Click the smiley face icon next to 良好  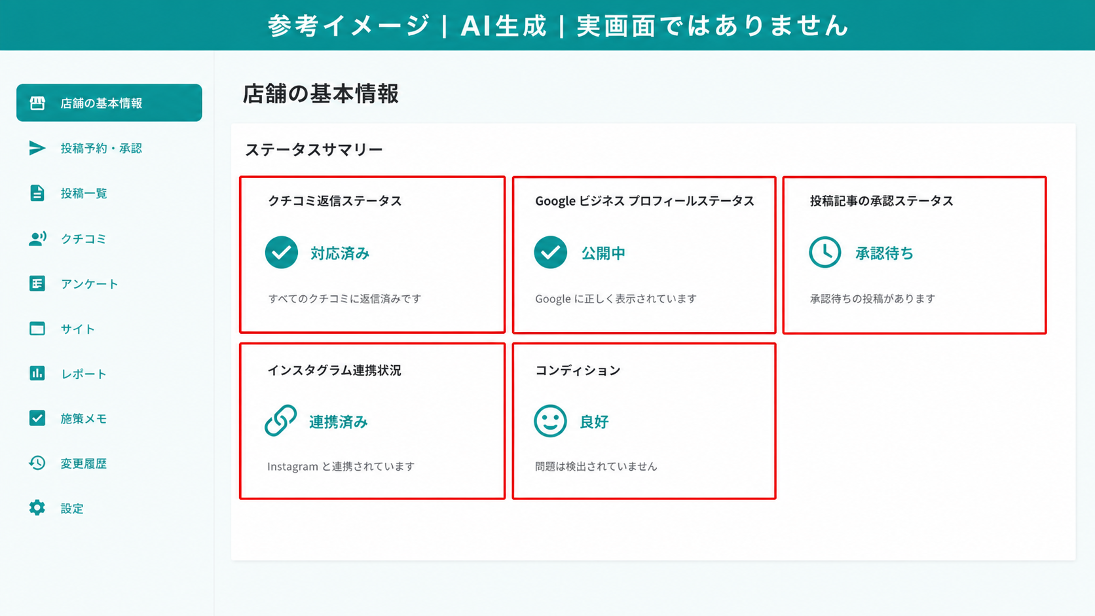coord(550,421)
